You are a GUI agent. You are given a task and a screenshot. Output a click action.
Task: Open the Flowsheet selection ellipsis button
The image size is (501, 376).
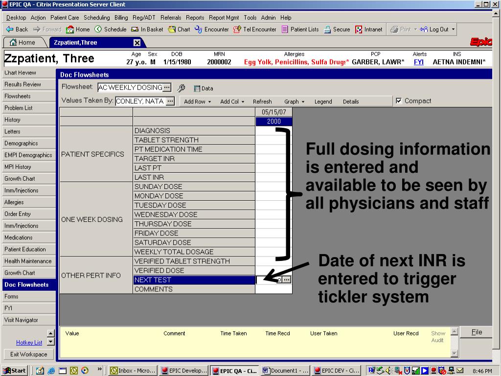click(167, 87)
